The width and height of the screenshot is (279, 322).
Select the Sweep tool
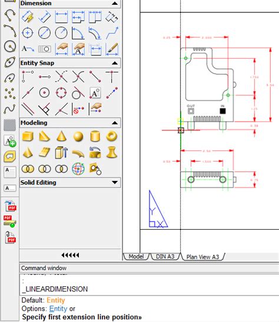click(78, 153)
